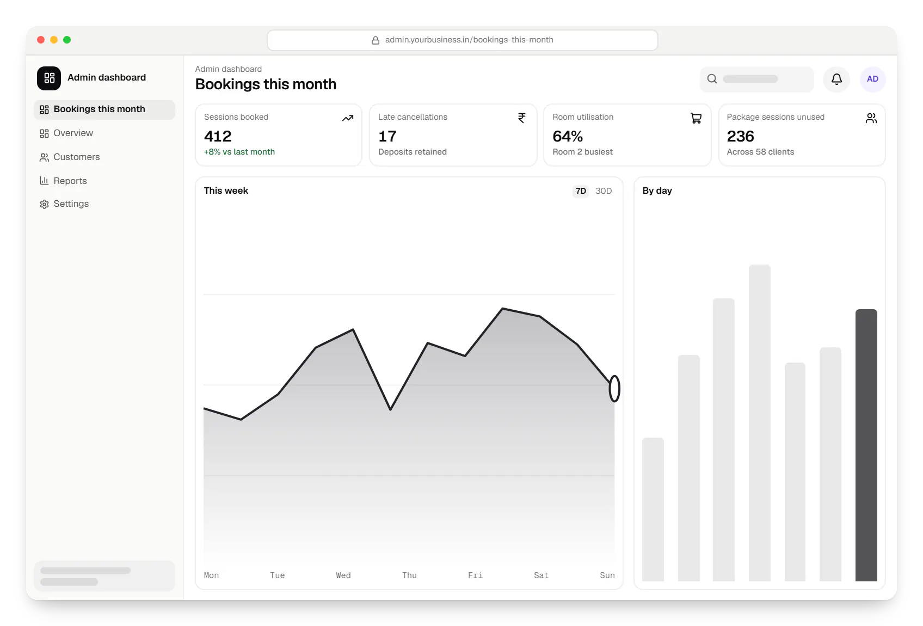Select the 7D range toggle
The image size is (923, 626).
[x=581, y=191]
